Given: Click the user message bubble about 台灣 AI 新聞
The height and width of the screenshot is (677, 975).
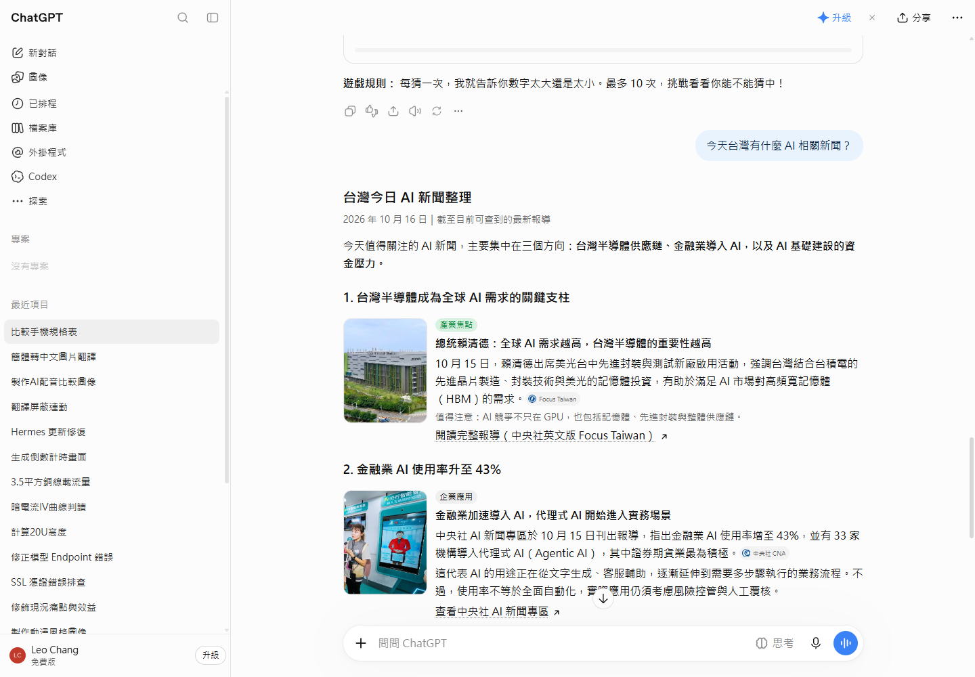Looking at the screenshot, I should click(x=779, y=146).
